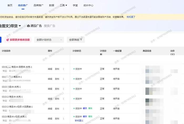184x124 pixels.
Task: Click 编辑 for 0315-2-商品卡-夹克-1 plan
Action: pyautogui.click(x=50, y=99)
